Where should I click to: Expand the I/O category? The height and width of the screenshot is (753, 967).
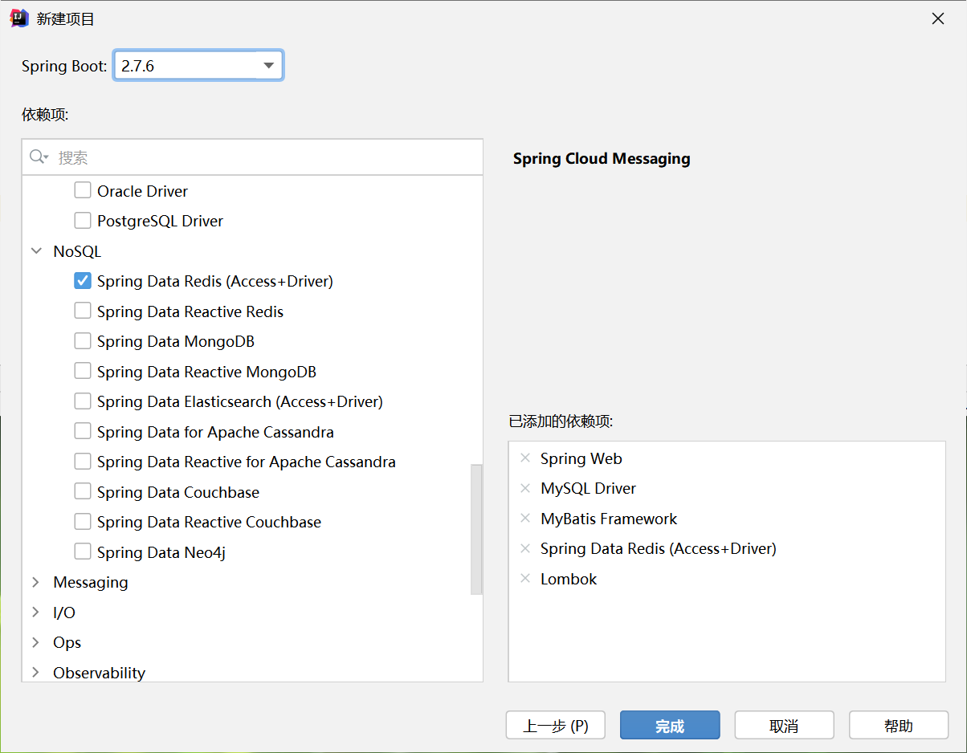pyautogui.click(x=36, y=613)
